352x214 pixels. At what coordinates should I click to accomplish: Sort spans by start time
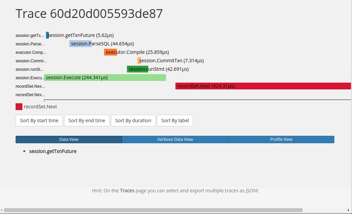point(39,120)
